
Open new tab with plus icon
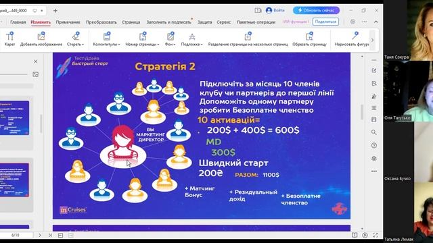pyautogui.click(x=55, y=11)
